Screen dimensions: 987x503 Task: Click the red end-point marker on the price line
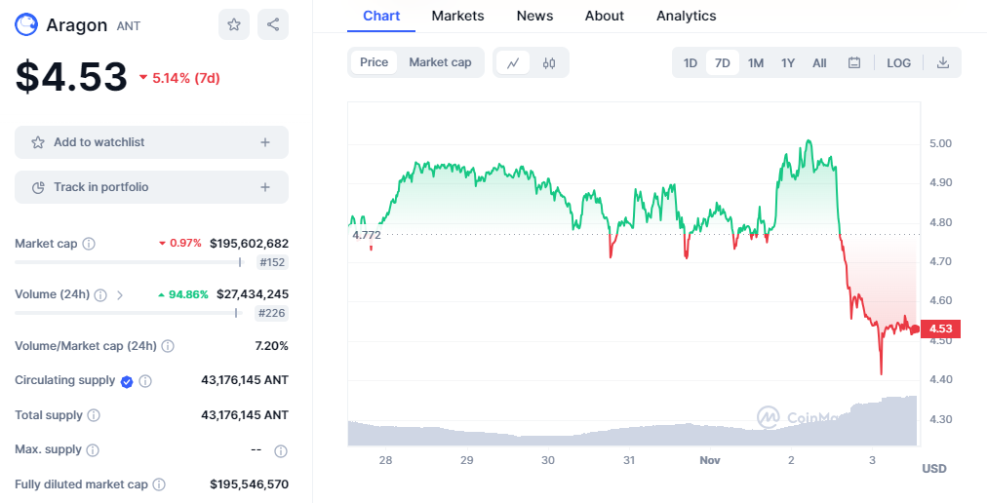(915, 329)
